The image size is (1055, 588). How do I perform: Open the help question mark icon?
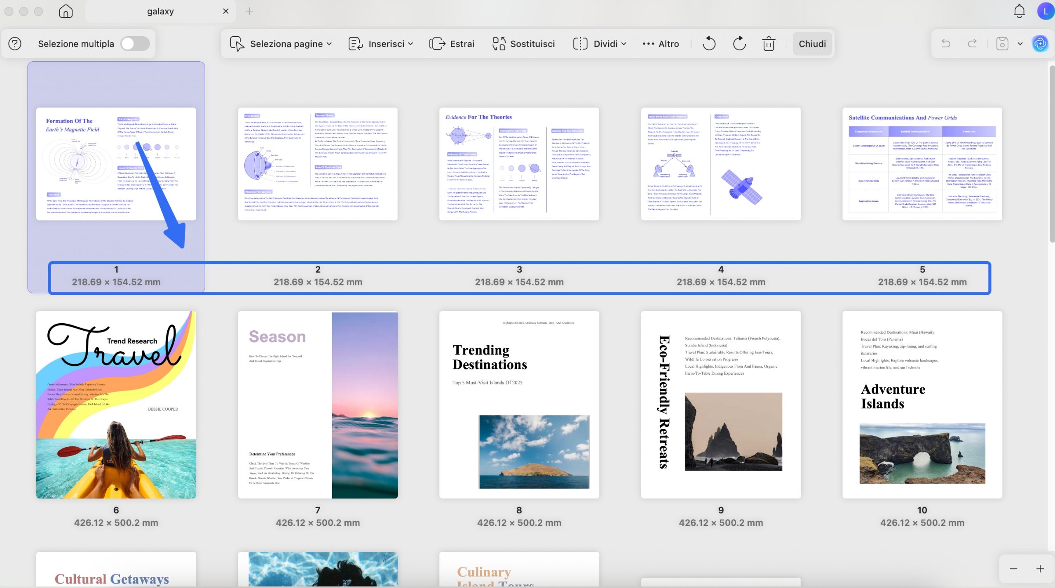[x=15, y=44]
